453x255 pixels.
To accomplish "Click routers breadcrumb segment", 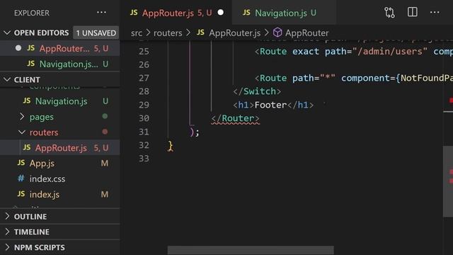I will coord(168,33).
